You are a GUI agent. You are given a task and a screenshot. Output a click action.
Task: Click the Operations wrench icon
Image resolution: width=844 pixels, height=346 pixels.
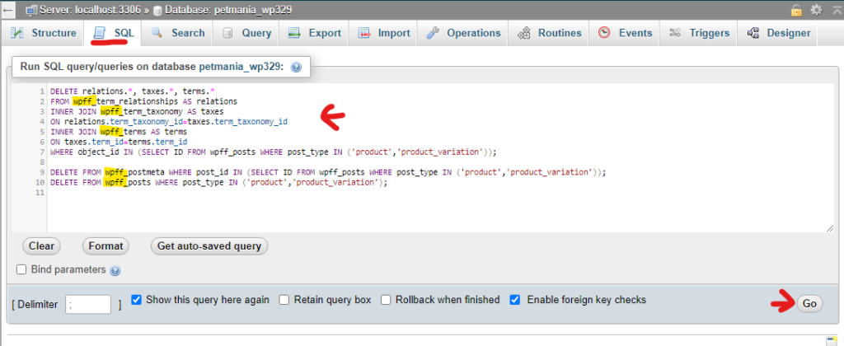(433, 33)
